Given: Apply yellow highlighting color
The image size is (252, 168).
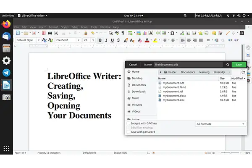Looking at the screenshot, I should (155, 40).
